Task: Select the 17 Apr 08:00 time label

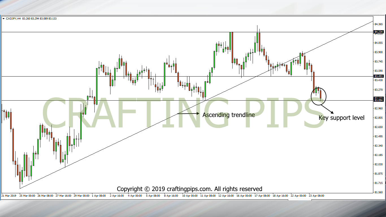Action: [x=262, y=196]
